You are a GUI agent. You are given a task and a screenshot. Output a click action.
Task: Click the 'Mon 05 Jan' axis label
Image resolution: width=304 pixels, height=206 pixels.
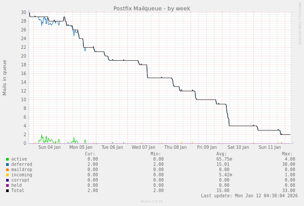(x=81, y=147)
